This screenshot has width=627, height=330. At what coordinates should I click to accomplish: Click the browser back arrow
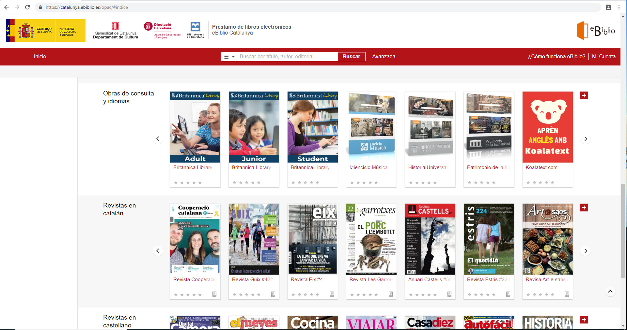tap(7, 7)
